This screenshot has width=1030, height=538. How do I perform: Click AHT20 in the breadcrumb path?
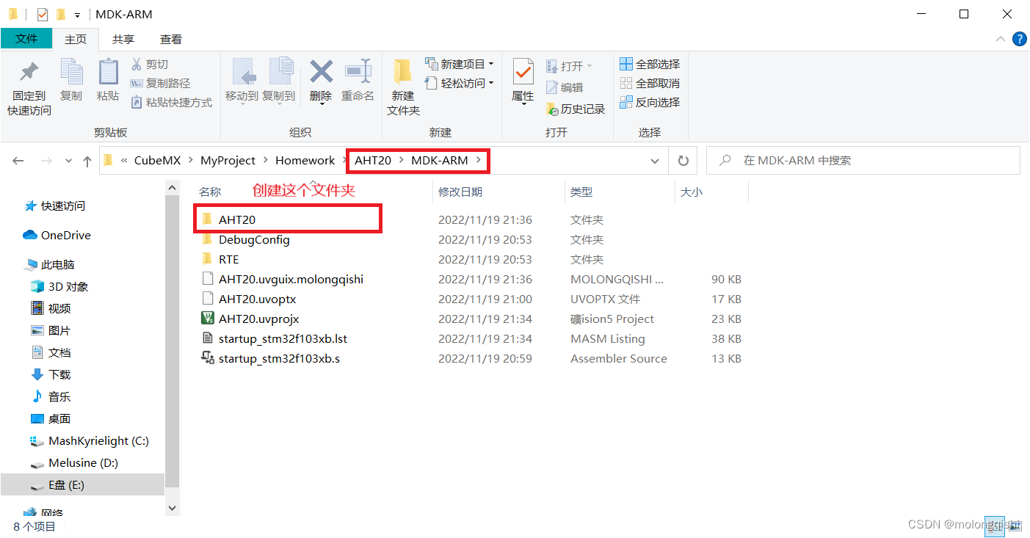coord(373,160)
